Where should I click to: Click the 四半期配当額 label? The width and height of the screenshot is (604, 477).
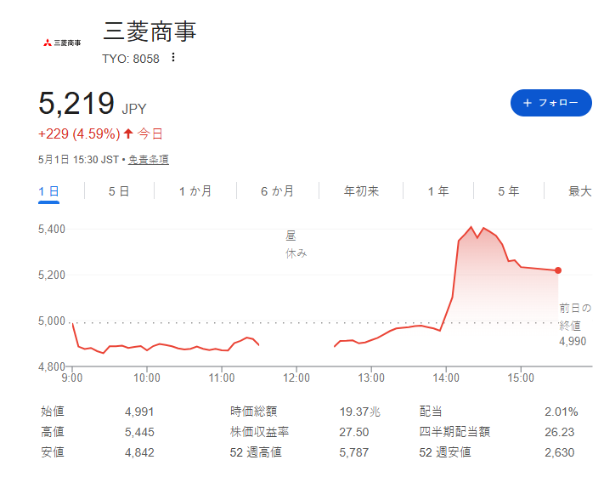pos(454,432)
